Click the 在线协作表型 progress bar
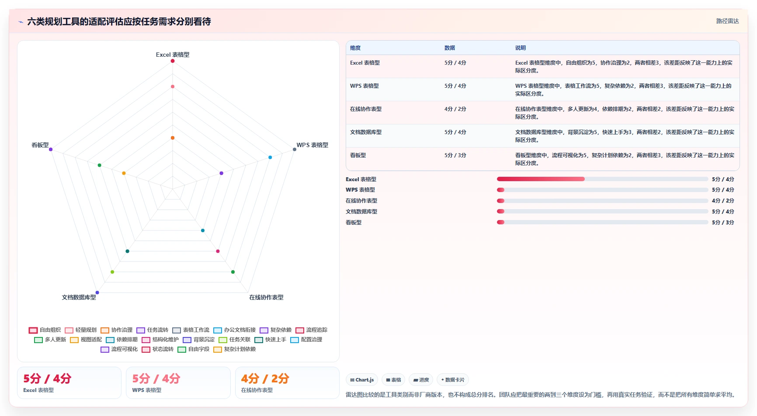757x416 pixels. coord(602,201)
